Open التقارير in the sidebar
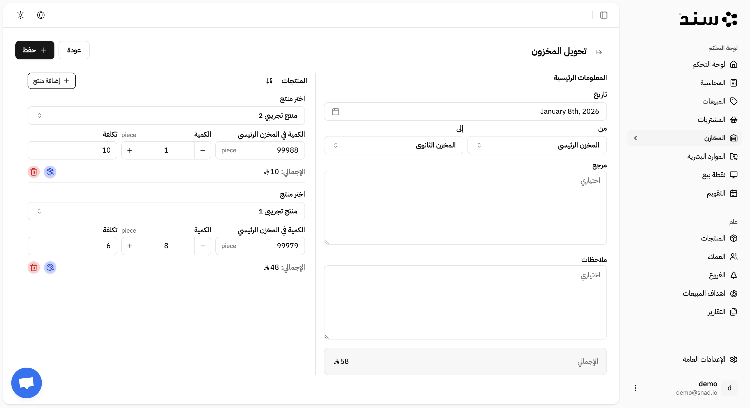Image resolution: width=750 pixels, height=408 pixels. [716, 312]
